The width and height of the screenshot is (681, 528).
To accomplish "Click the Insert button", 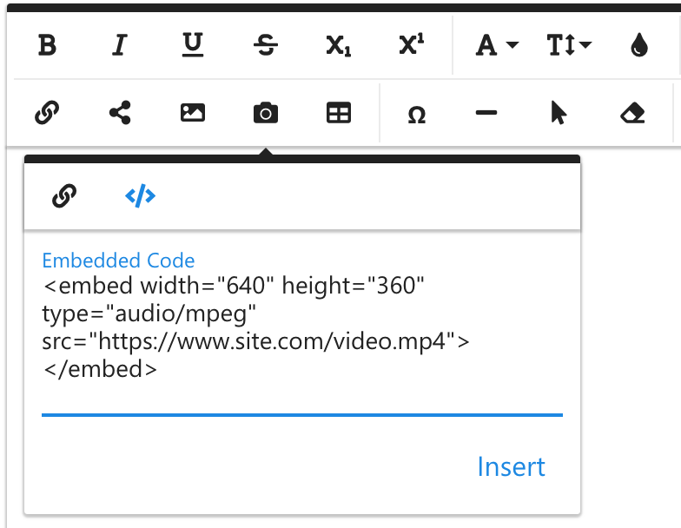I will pos(511,467).
